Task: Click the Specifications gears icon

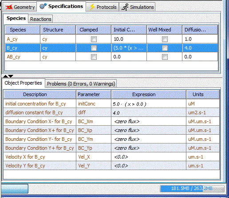Action: [43, 6]
